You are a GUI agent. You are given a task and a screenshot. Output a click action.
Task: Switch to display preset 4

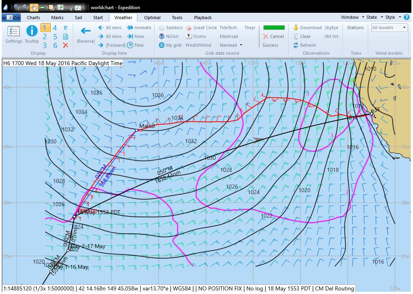point(55,28)
